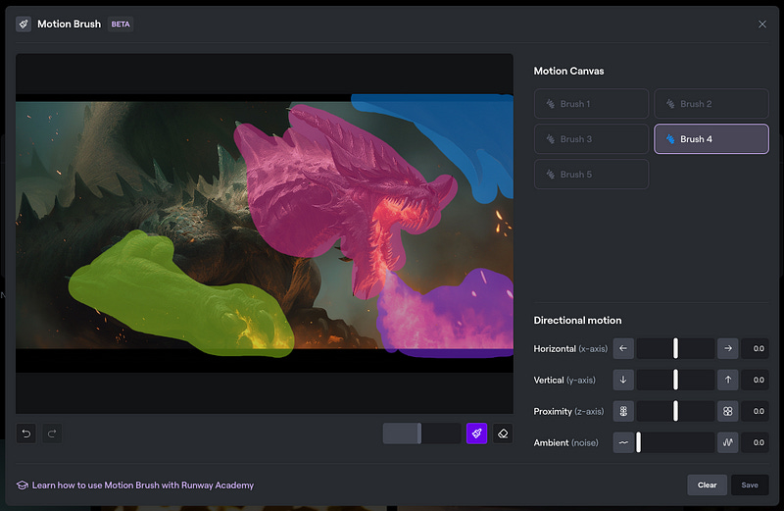Adjust the brush size slider
The height and width of the screenshot is (511, 784).
421,434
